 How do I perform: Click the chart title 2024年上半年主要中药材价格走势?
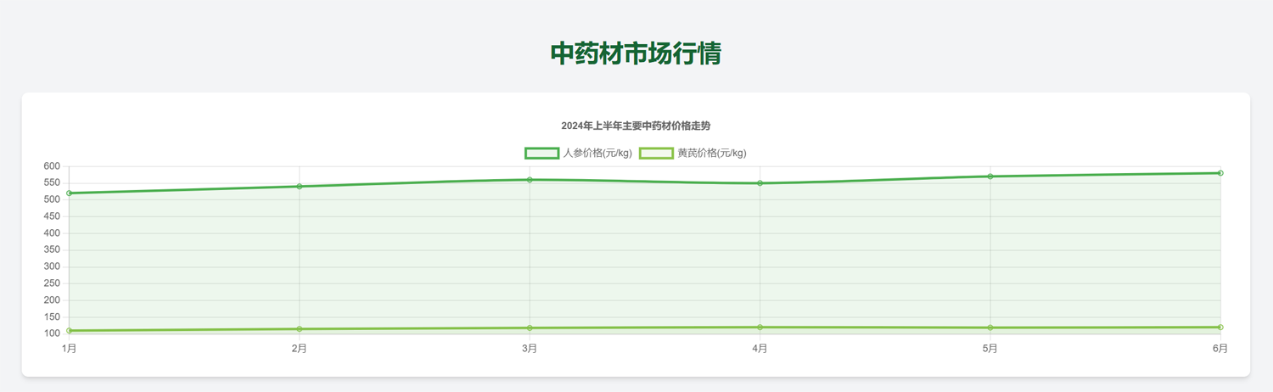point(636,126)
